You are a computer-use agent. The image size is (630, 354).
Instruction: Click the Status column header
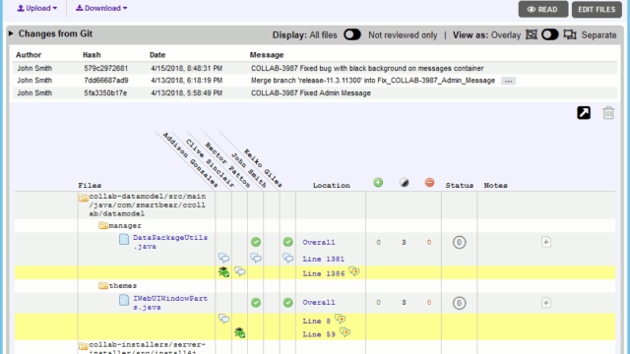pos(460,186)
